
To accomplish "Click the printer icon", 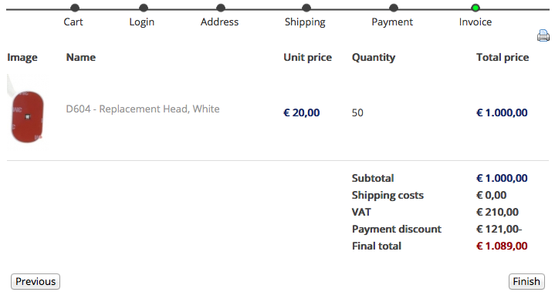I will coord(543,35).
